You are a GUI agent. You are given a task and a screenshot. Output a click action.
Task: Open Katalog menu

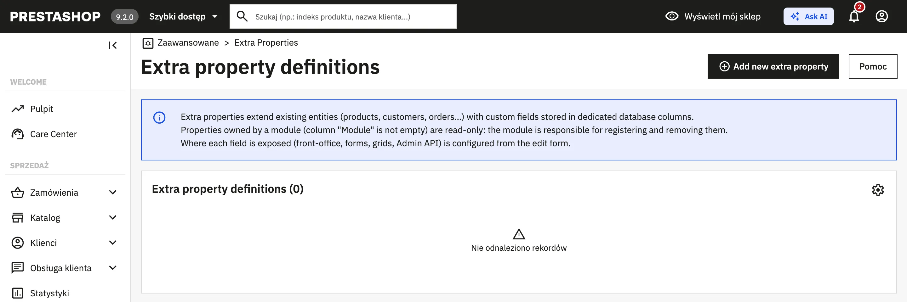click(45, 218)
